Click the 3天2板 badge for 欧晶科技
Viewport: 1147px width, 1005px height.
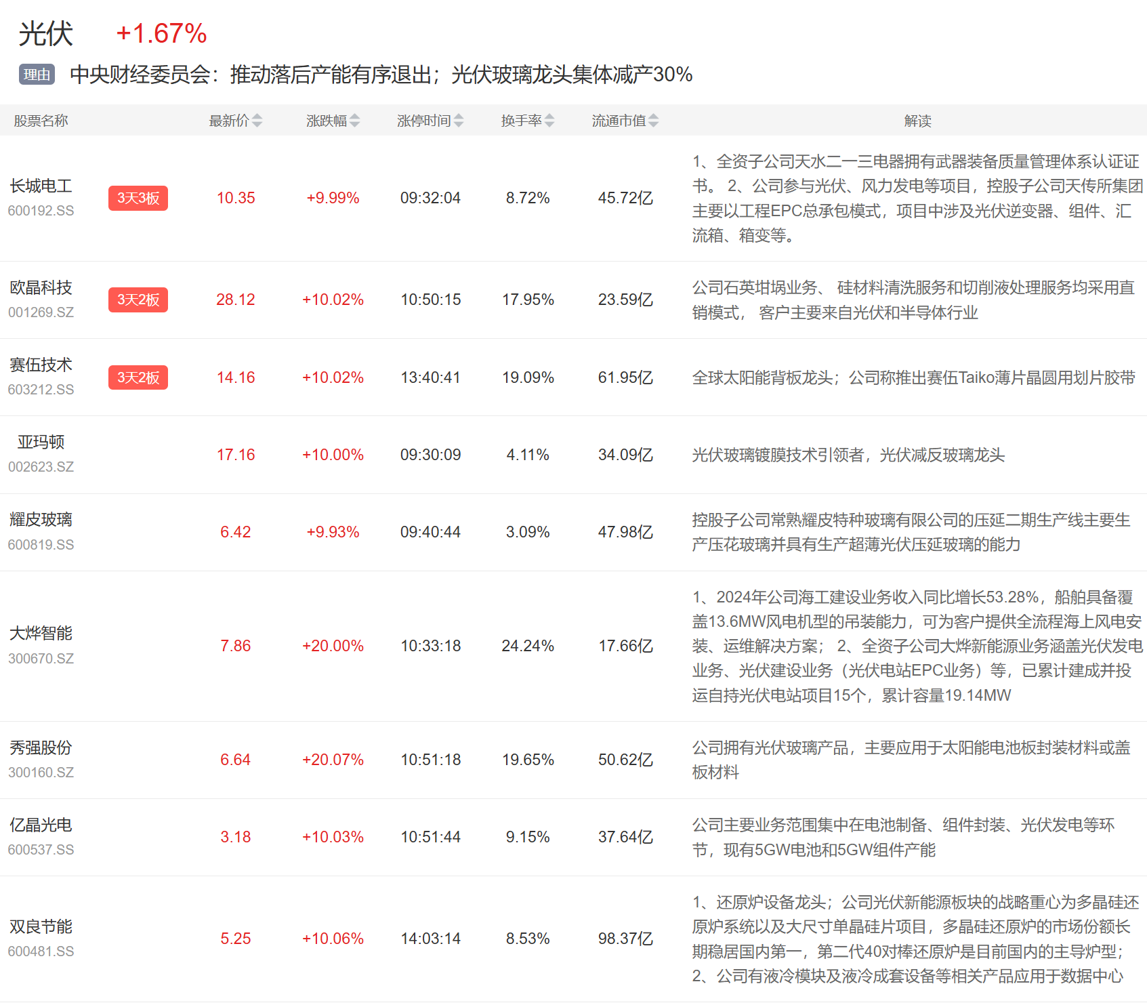point(138,300)
